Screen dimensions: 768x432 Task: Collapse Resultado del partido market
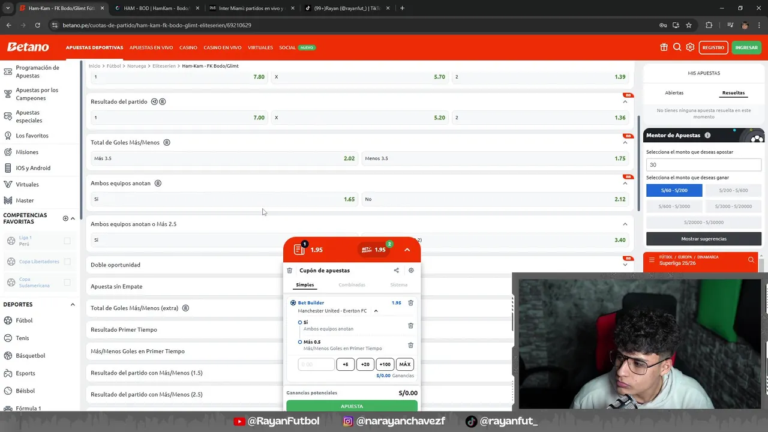point(625,102)
